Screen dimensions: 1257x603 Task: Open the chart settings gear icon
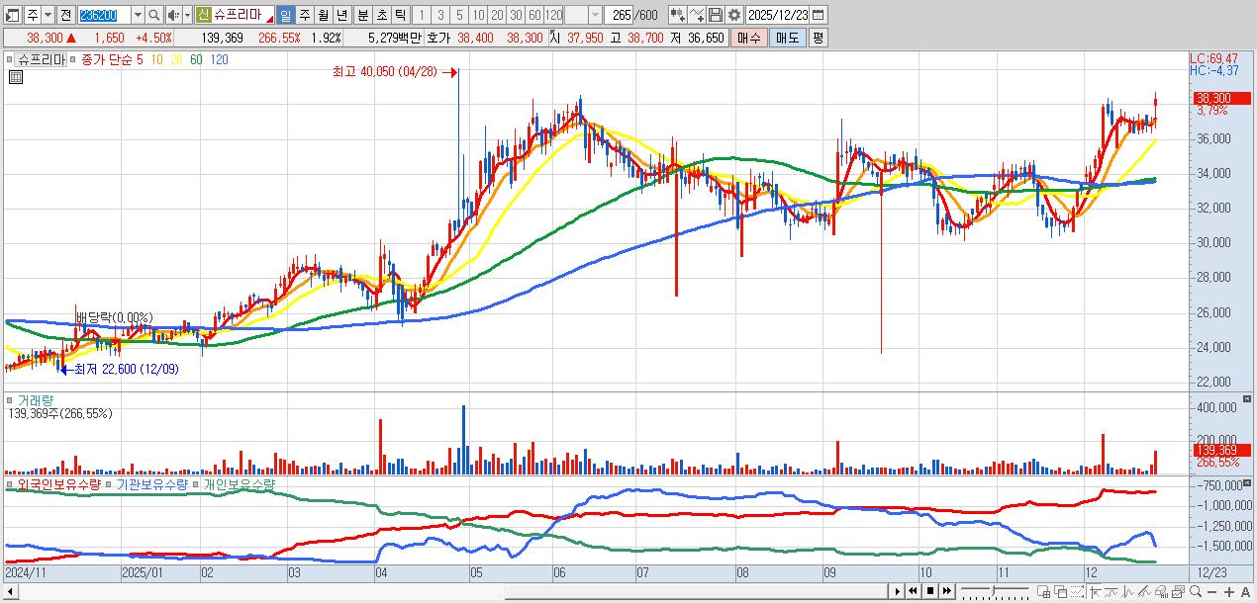coord(733,16)
